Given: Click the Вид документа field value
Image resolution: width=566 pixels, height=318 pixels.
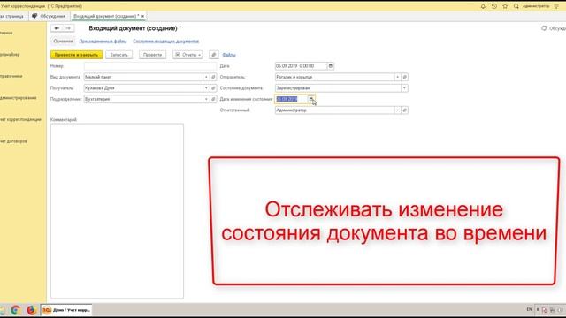Looking at the screenshot, I should (143, 77).
